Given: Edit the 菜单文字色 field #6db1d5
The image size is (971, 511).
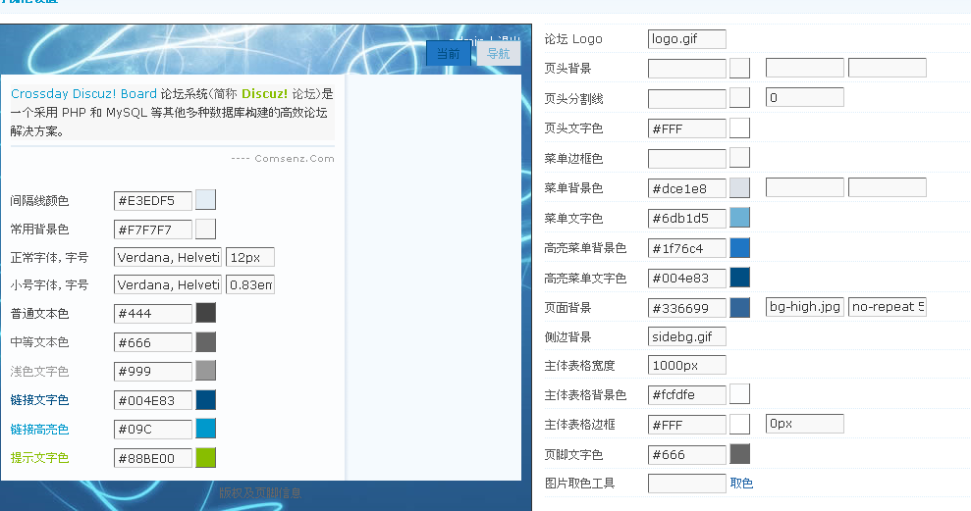Looking at the screenshot, I should click(686, 219).
